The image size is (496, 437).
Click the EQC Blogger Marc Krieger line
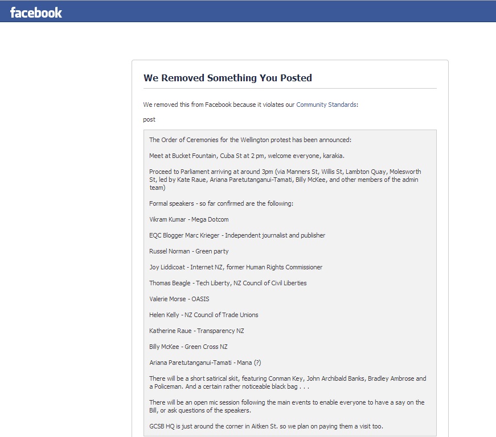pyautogui.click(x=237, y=235)
